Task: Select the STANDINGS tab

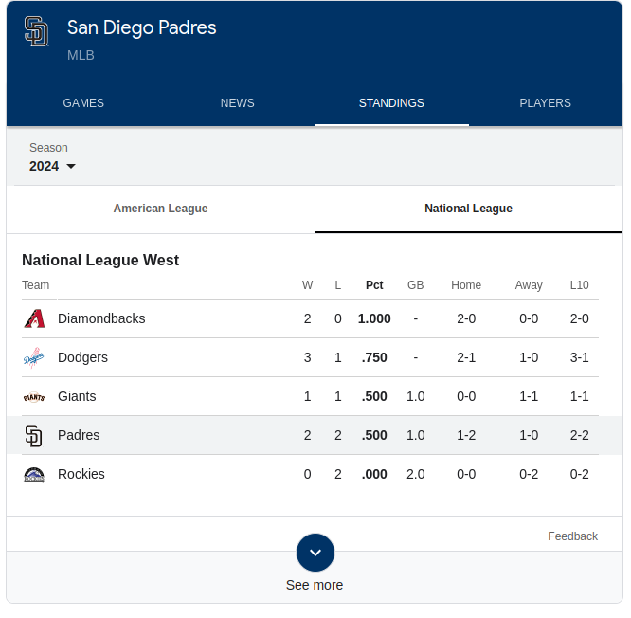Action: pyautogui.click(x=391, y=103)
